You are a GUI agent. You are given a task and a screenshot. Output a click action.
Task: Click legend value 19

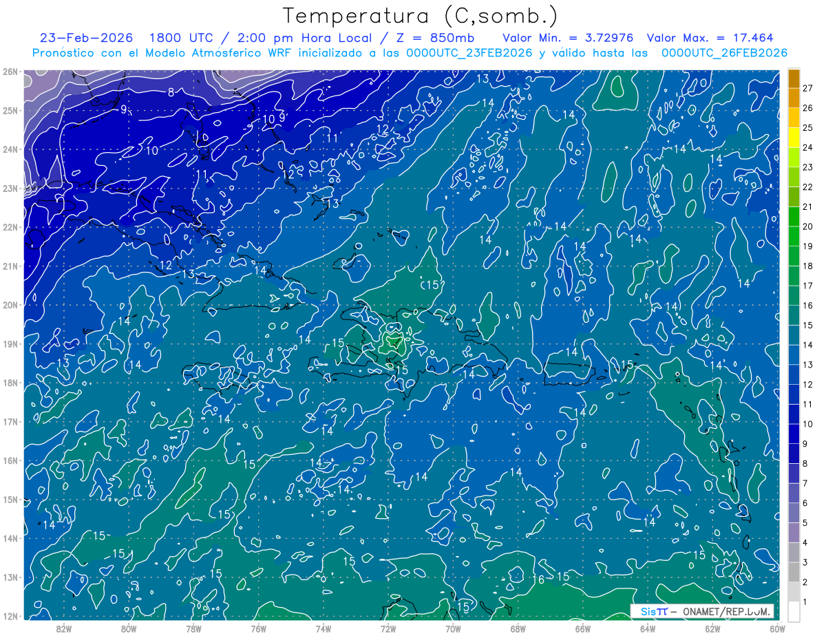pos(808,246)
